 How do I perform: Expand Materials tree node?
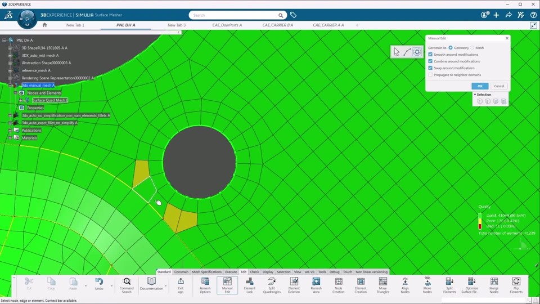coord(10,138)
